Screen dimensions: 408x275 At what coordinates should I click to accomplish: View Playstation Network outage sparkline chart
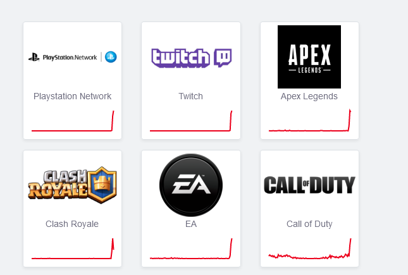73,121
